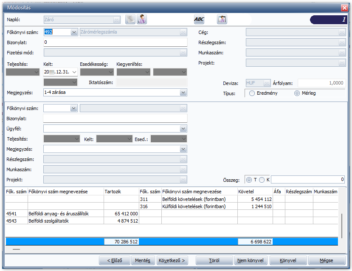The image size is (352, 271).
Task: Open the top right Részlegszám dropdown
Action: [342, 42]
